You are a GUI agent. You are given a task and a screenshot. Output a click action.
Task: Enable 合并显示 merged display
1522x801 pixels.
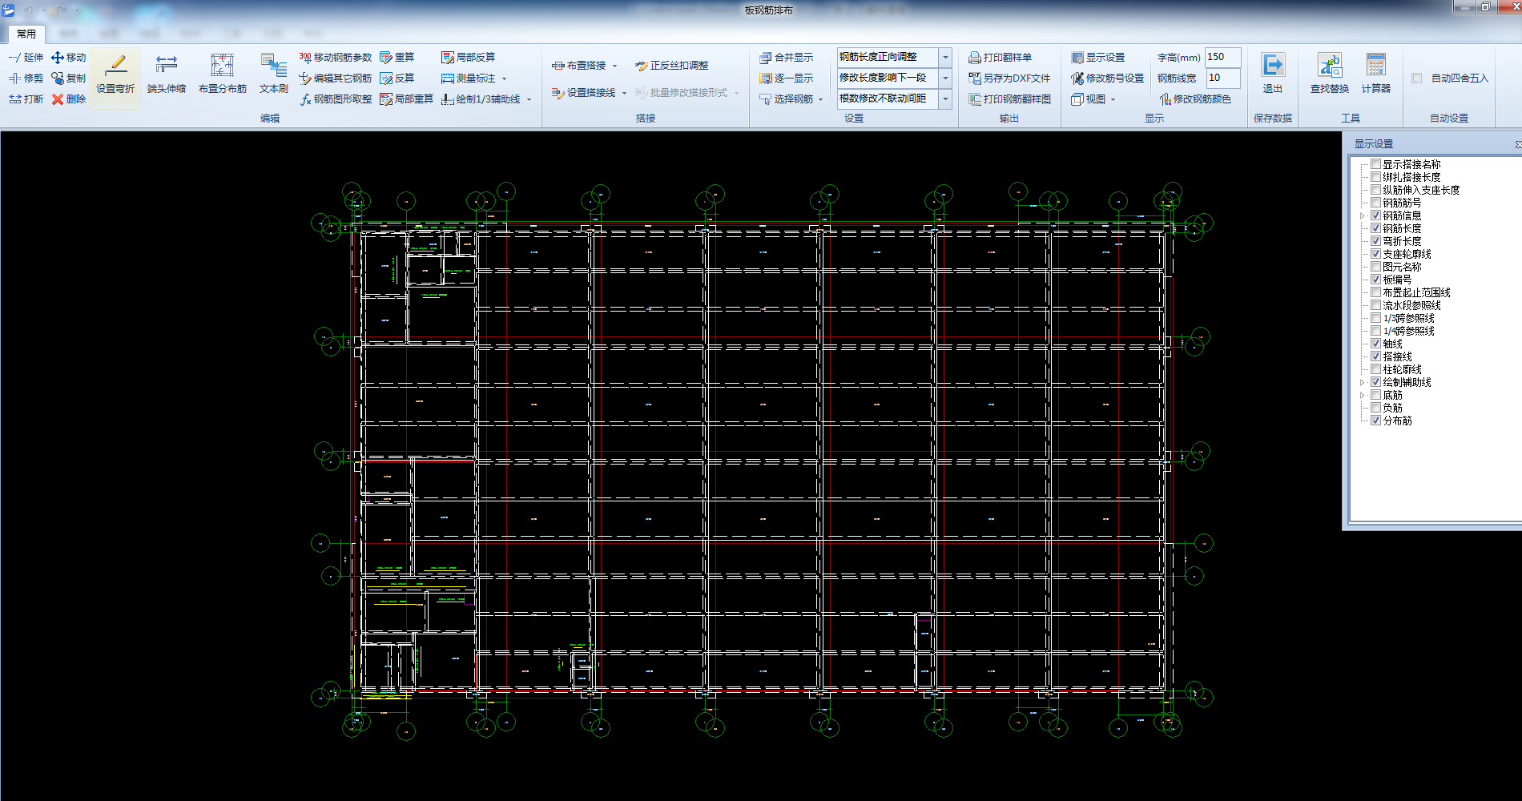pos(787,58)
